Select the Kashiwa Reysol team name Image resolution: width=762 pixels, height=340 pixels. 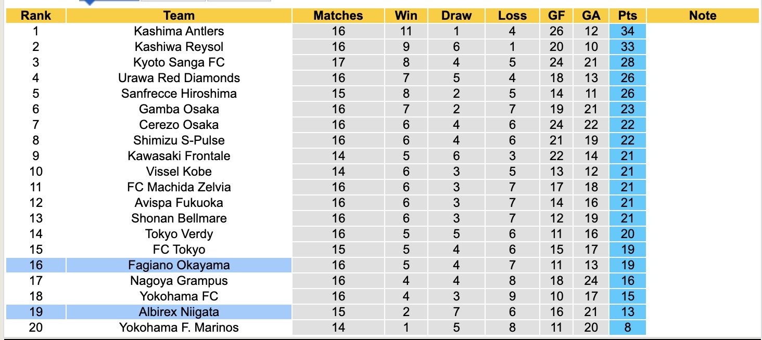pyautogui.click(x=179, y=47)
